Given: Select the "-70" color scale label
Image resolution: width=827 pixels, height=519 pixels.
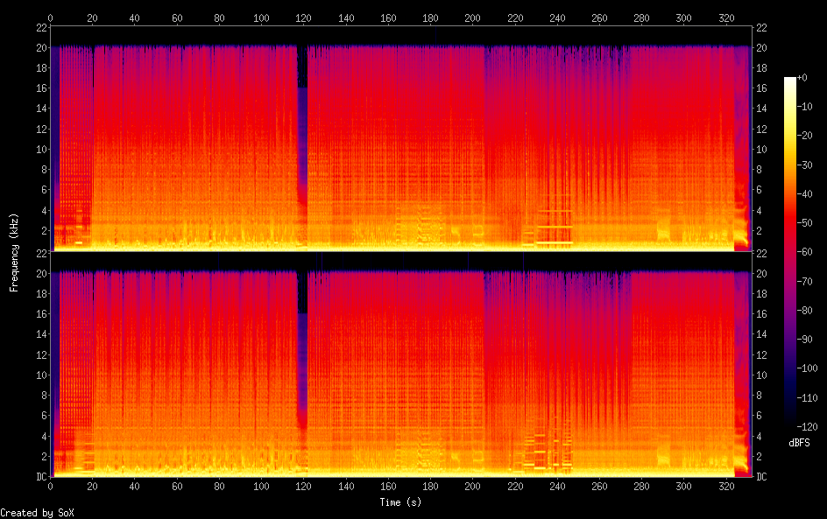Looking at the screenshot, I should (804, 281).
